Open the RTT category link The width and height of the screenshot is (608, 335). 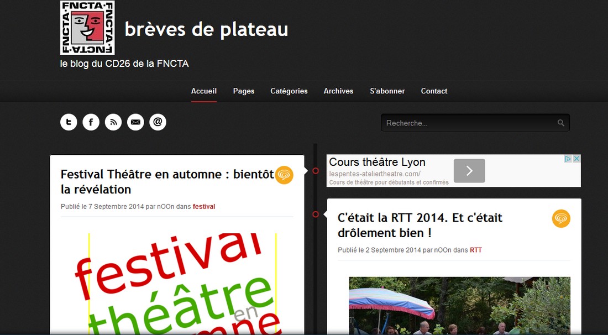476,250
